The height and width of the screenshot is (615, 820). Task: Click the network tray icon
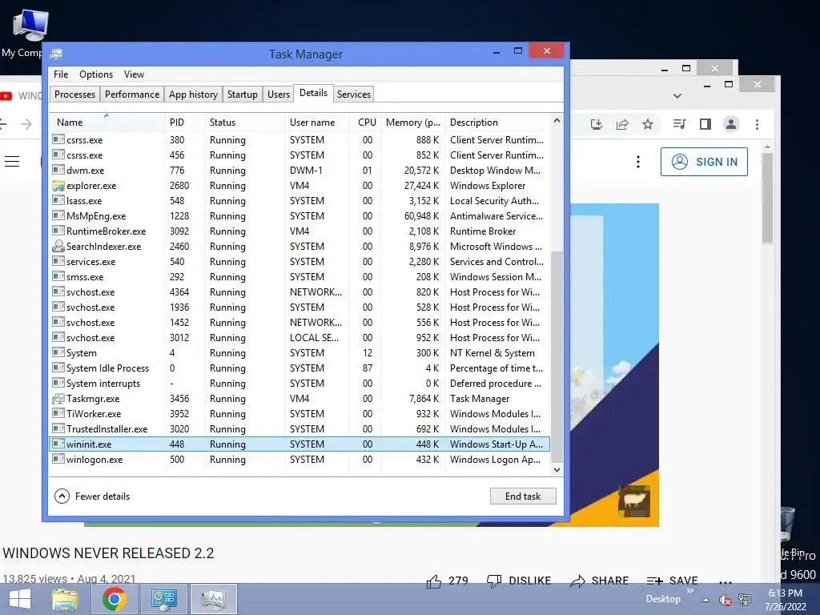coord(745,600)
